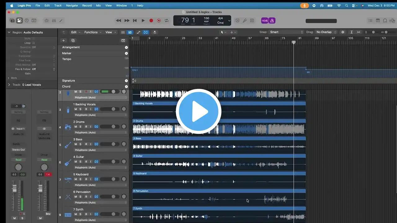The width and height of the screenshot is (397, 223).
Task: Add a Marker with plus button
Action: [126, 53]
